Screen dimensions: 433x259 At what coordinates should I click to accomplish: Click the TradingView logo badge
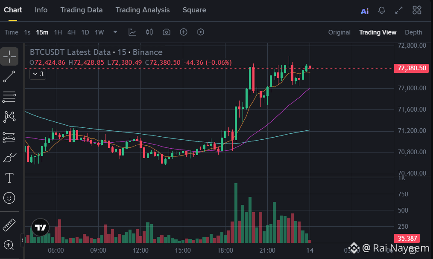[40, 227]
